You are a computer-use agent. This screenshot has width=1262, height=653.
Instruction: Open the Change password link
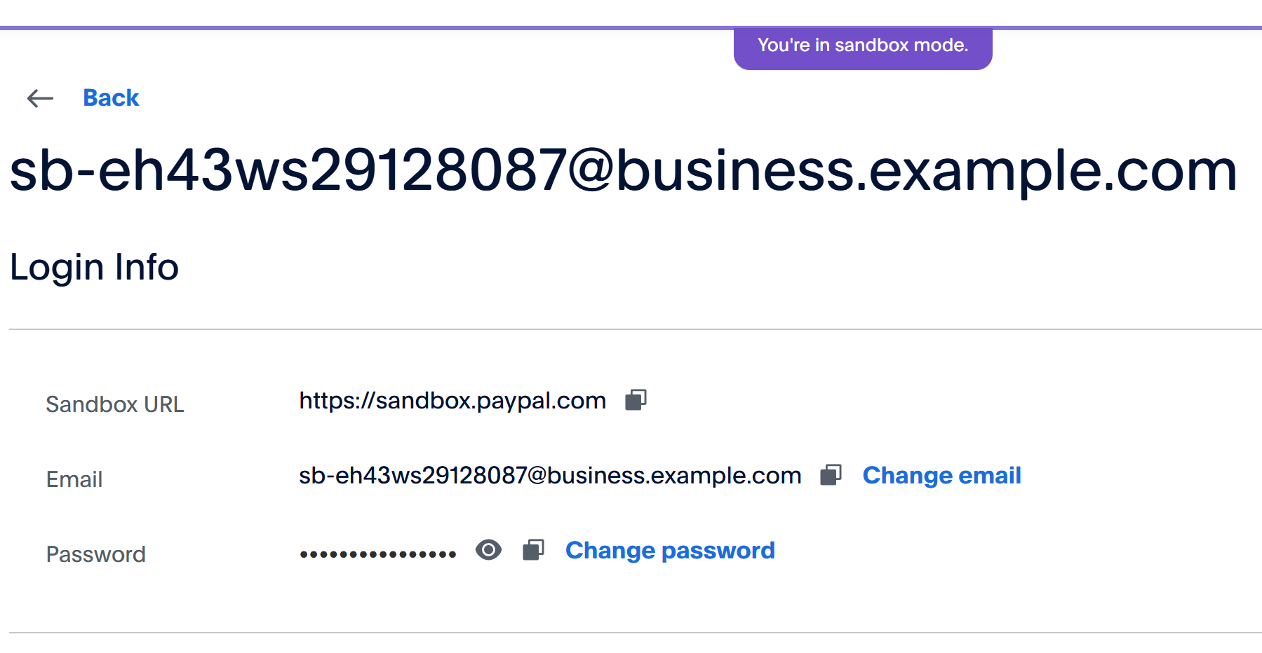670,550
